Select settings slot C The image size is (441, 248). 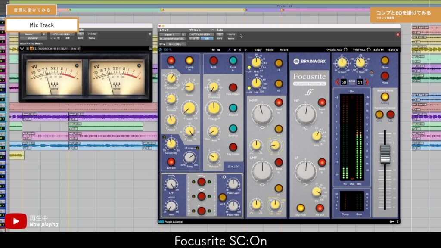[x=240, y=50]
